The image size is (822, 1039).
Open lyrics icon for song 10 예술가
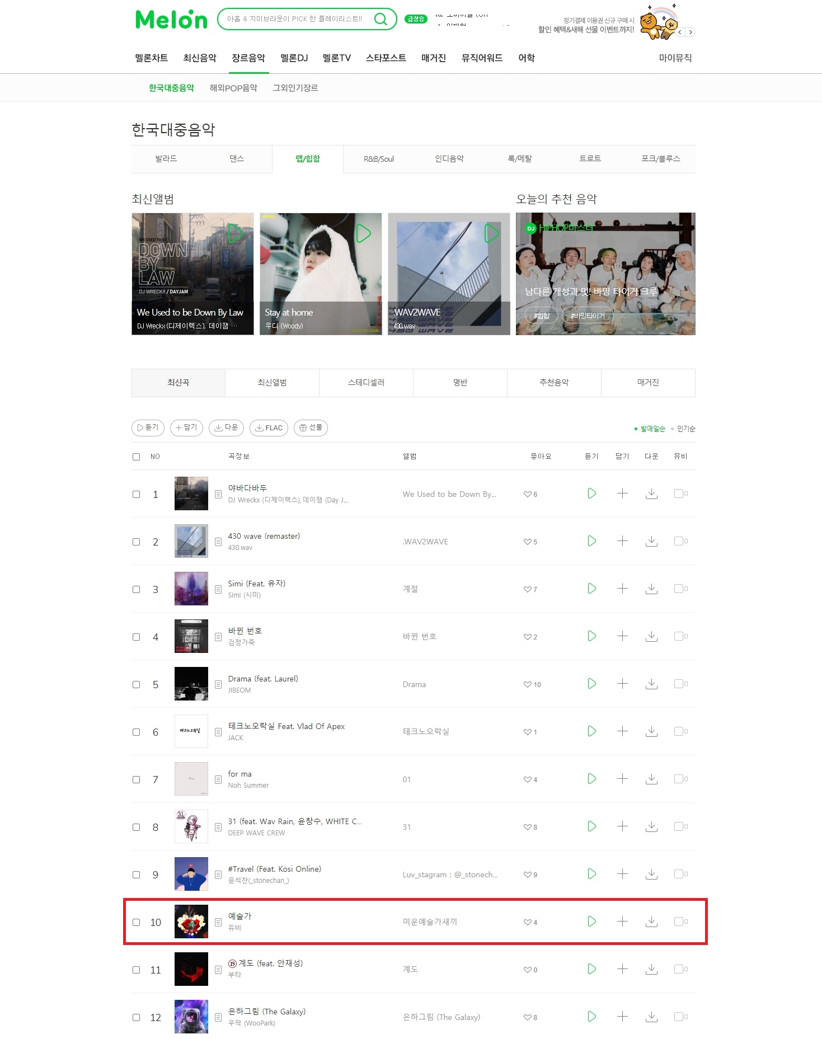[218, 922]
